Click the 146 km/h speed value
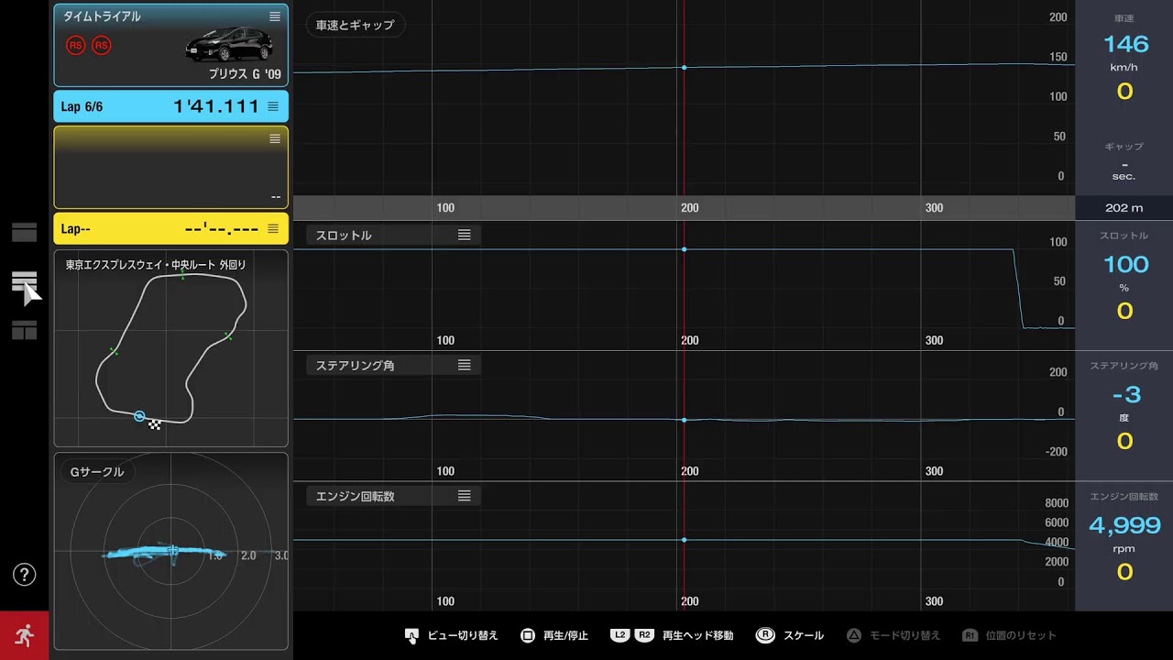The height and width of the screenshot is (660, 1173). pos(1125,44)
